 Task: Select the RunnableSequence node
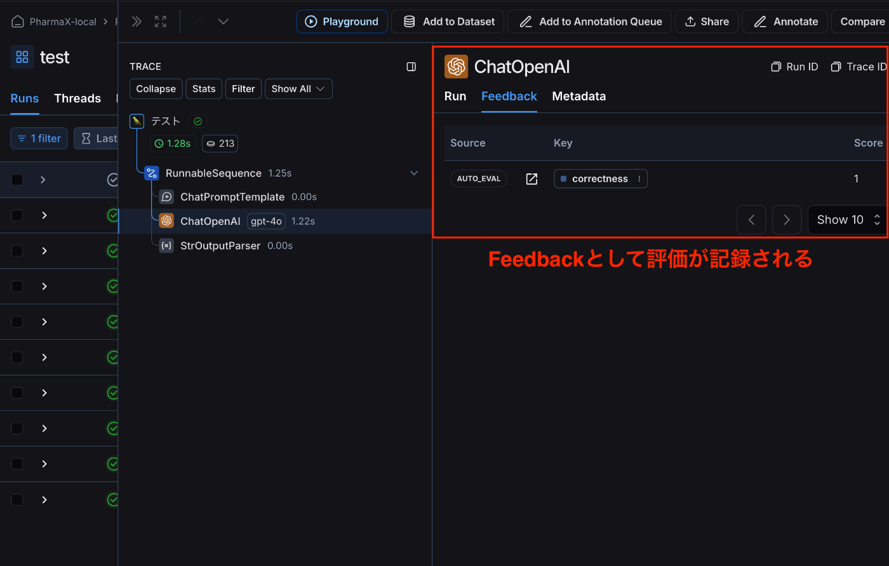click(x=213, y=173)
